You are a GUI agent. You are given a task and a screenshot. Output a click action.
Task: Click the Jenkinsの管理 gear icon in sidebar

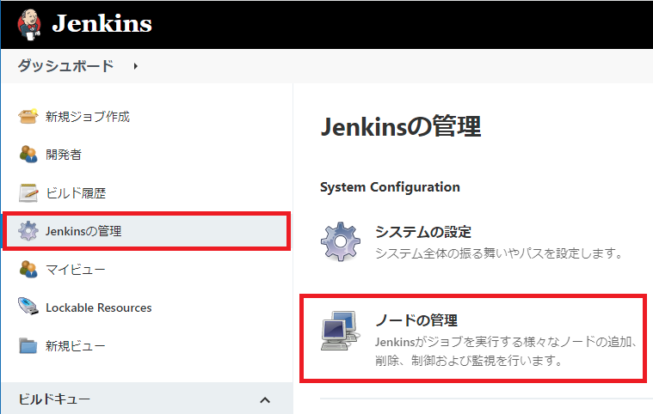tap(28, 231)
